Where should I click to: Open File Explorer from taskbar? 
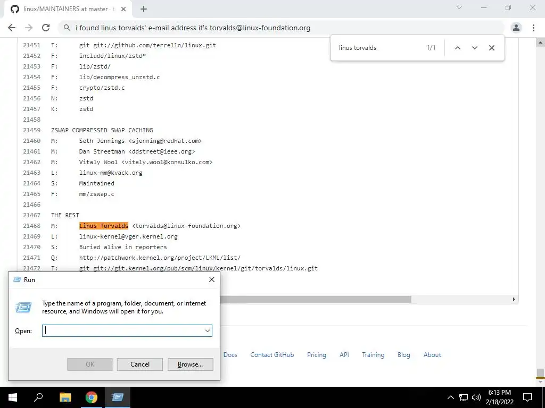tap(65, 397)
